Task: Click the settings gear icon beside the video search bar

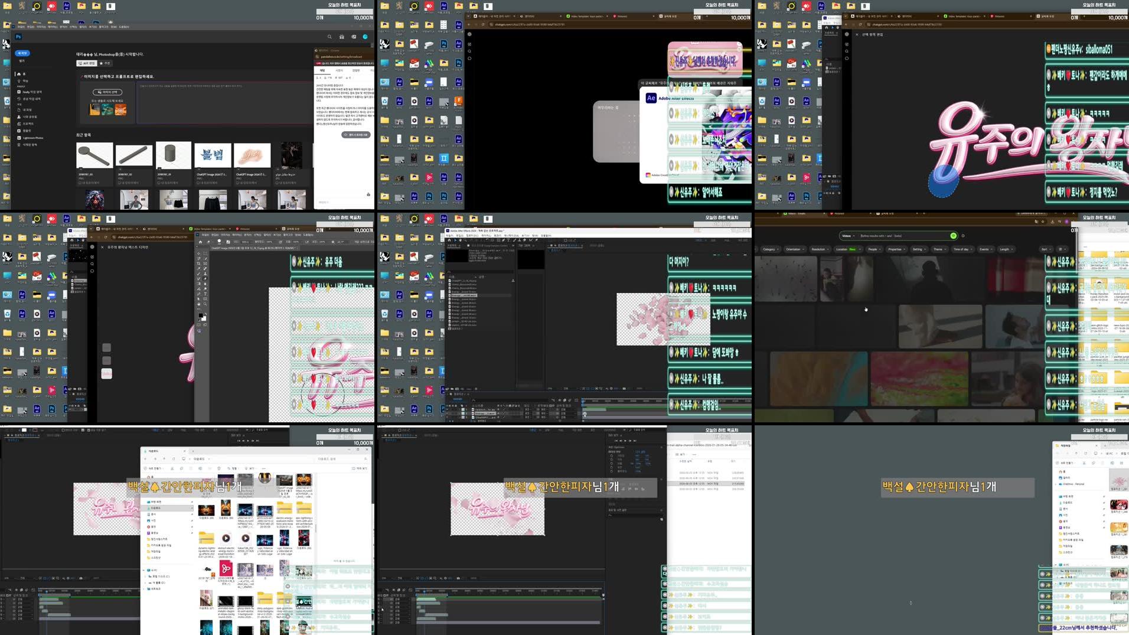Action: point(963,236)
